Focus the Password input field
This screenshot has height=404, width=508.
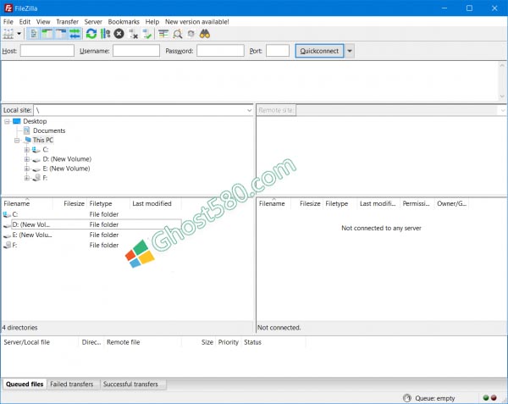point(220,51)
